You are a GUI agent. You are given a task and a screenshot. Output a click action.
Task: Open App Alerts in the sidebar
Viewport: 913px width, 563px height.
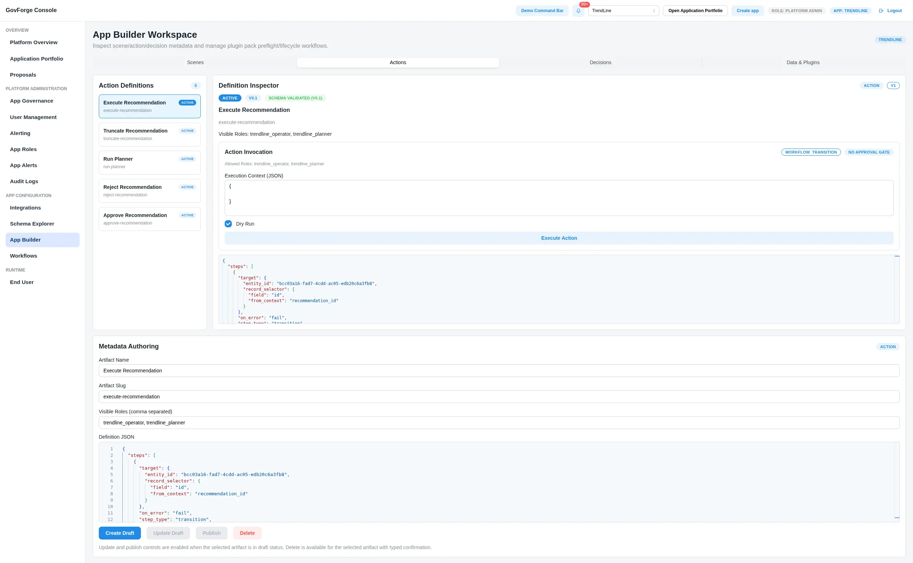pyautogui.click(x=42, y=165)
